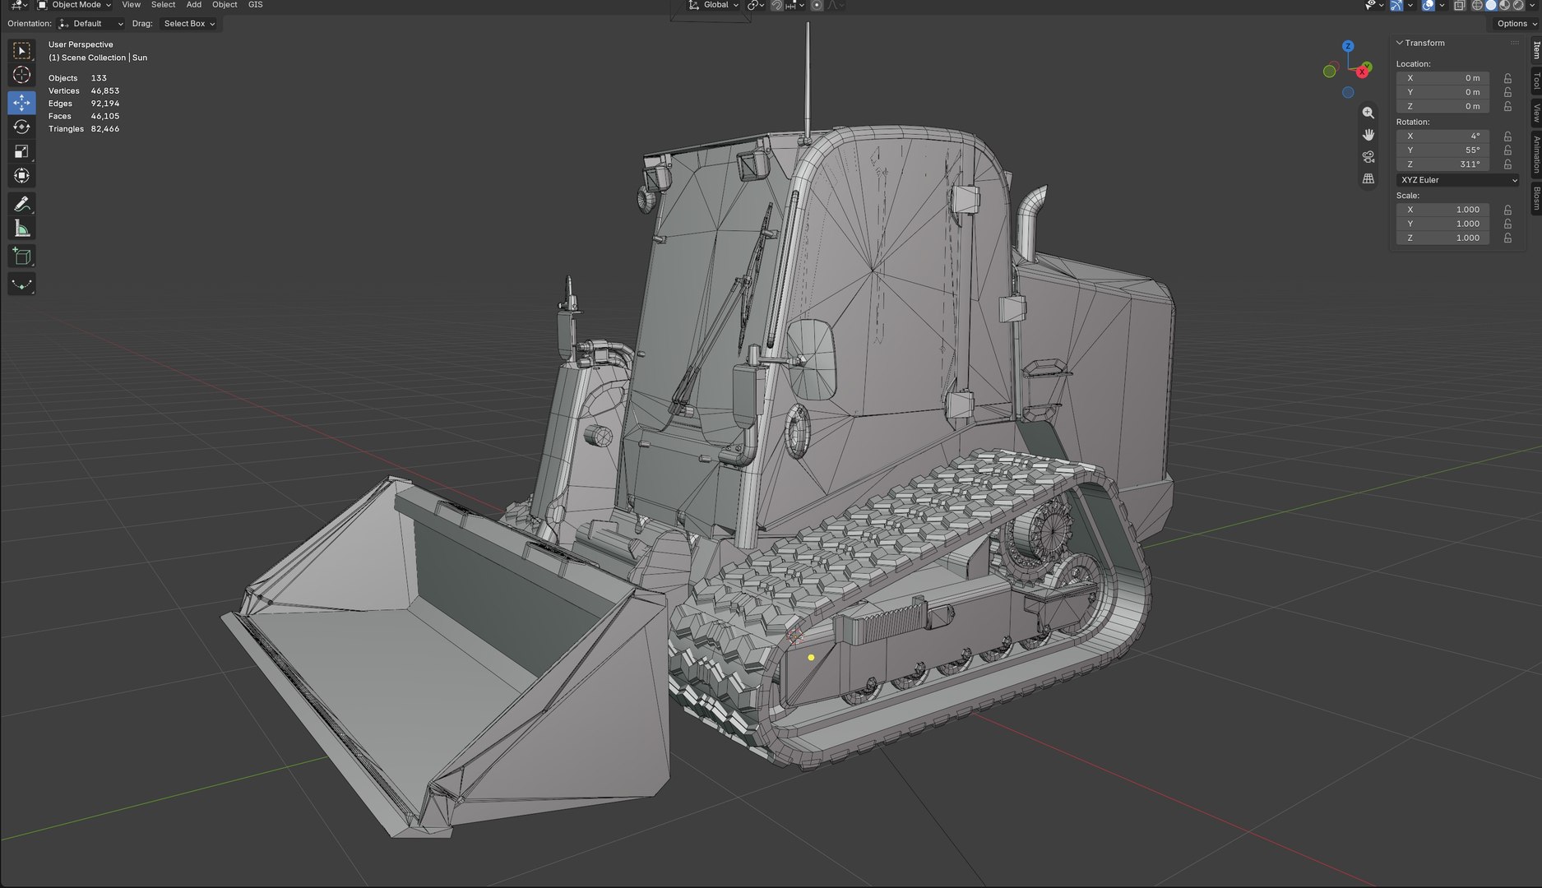Click the Scale X 1.000 field
The width and height of the screenshot is (1542, 888).
tap(1442, 210)
